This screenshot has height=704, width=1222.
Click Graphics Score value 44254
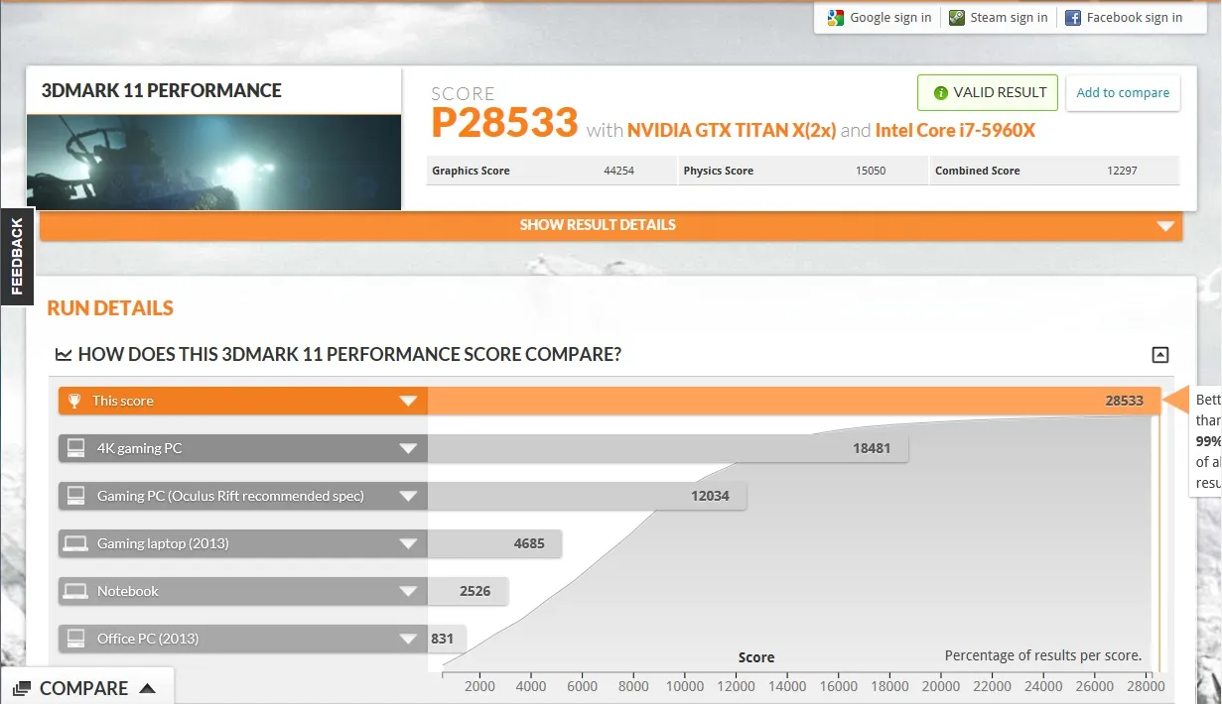point(618,171)
